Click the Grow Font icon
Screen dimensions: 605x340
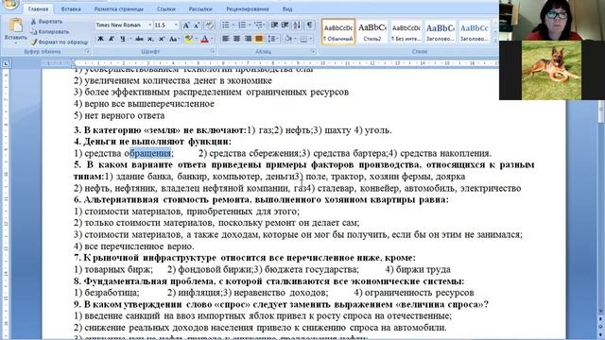pos(186,25)
